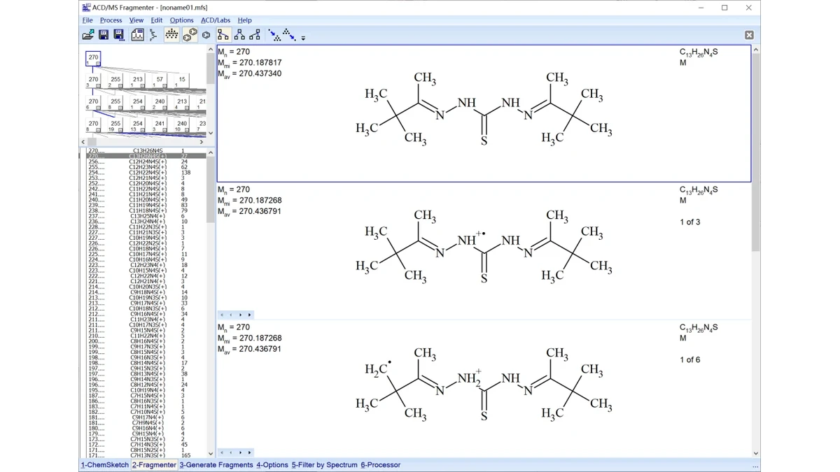Viewport: 840px width, 472px height.
Task: Select list row C11H19N4S(+)
Action: pos(146,205)
